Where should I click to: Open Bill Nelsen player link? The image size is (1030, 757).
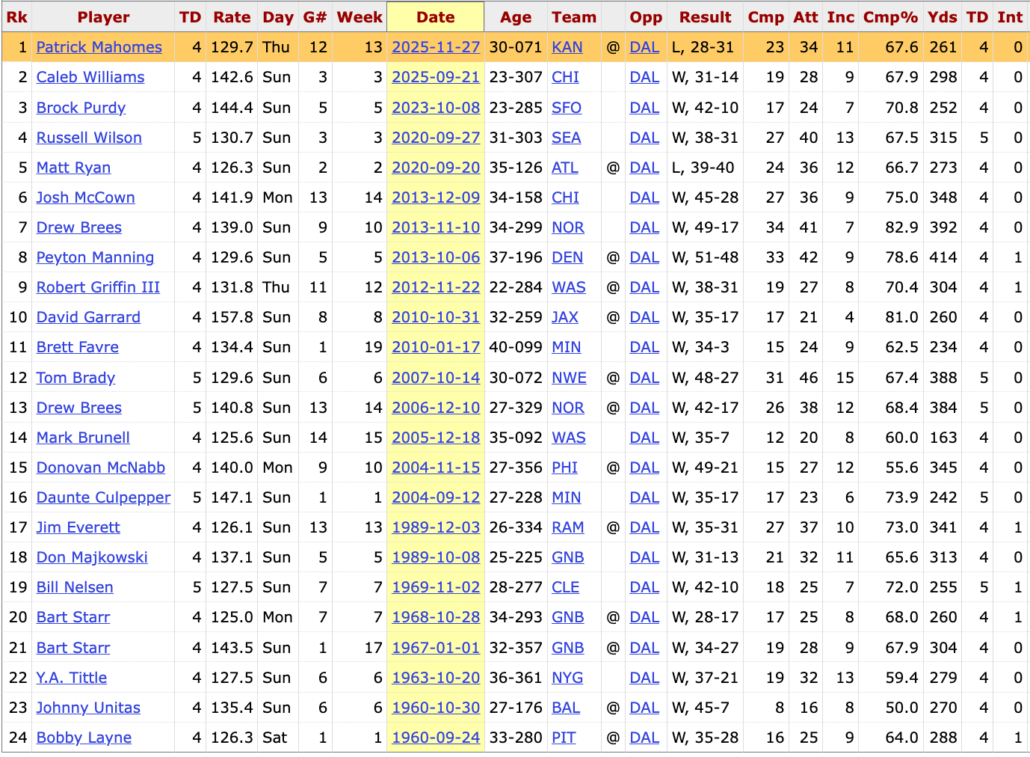(x=75, y=587)
